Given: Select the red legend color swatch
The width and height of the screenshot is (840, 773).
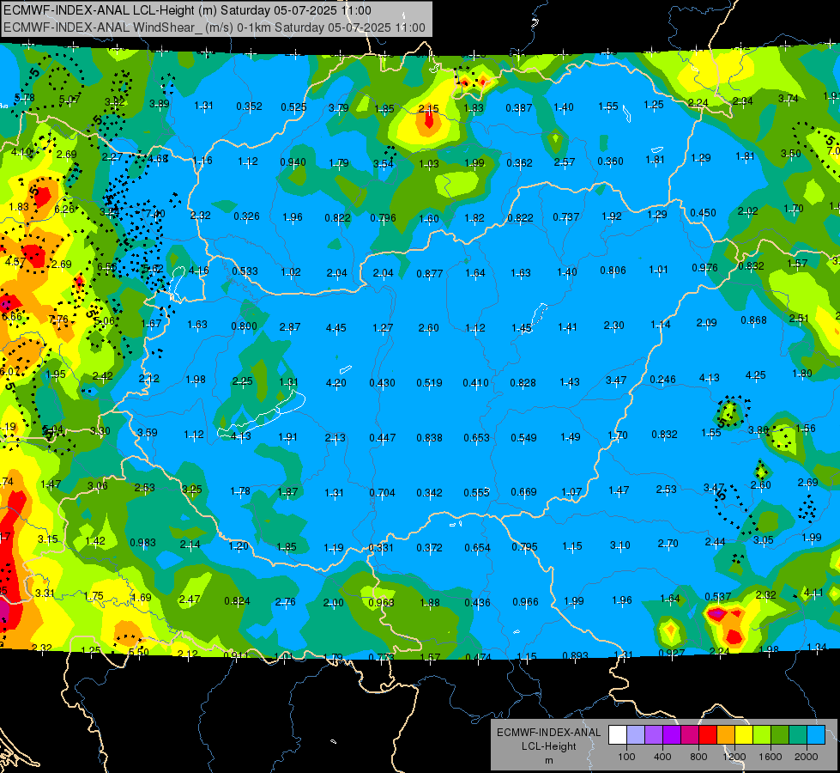Looking at the screenshot, I should click(x=708, y=734).
